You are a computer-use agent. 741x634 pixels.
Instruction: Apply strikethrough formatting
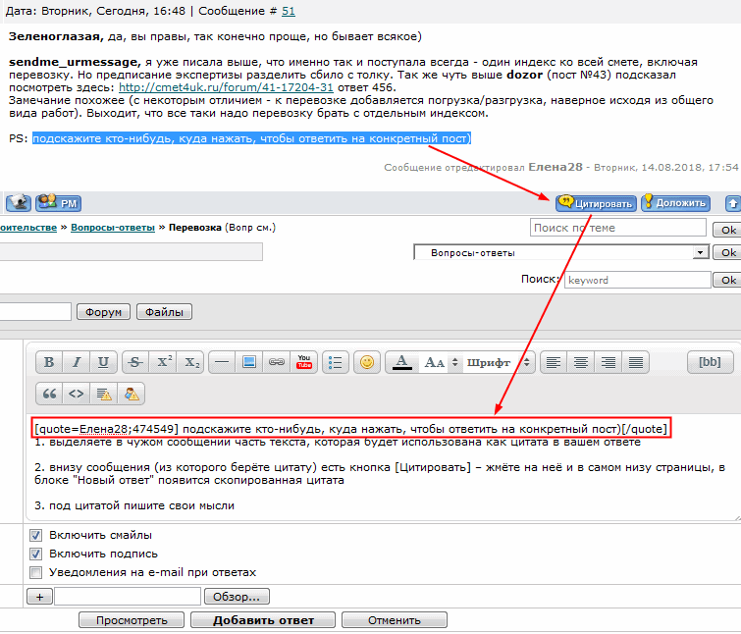[135, 362]
